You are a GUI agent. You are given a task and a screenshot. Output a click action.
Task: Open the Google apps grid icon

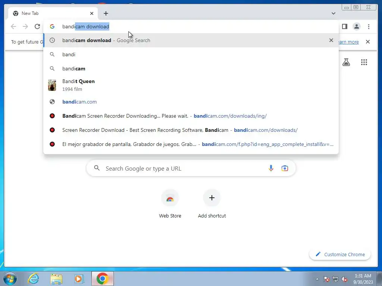[x=364, y=62]
